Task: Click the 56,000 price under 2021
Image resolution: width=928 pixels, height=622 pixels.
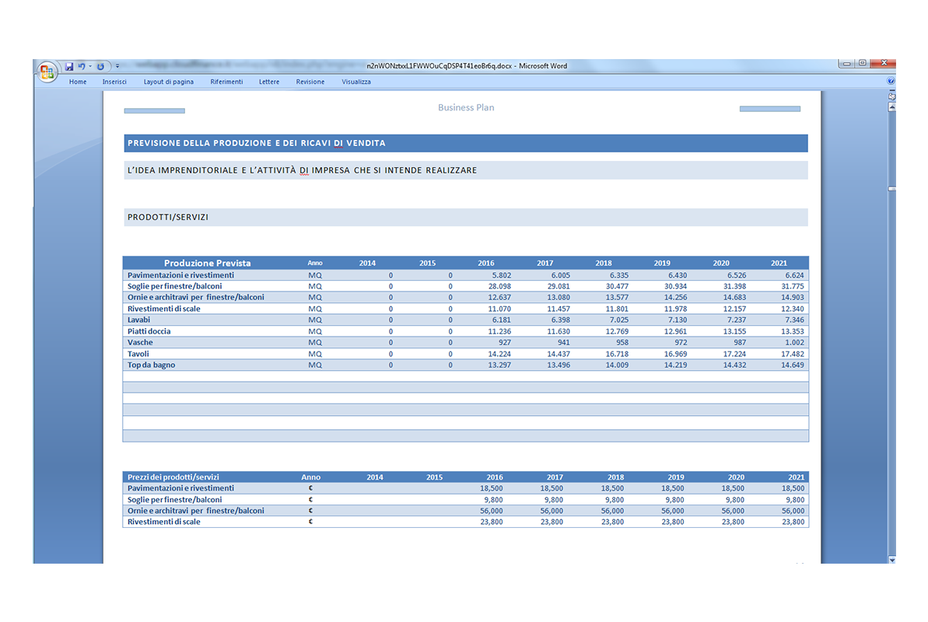Action: (793, 511)
